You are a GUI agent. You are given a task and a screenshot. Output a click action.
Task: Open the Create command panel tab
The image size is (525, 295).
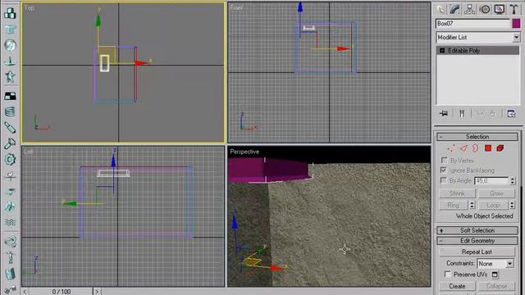[441, 9]
